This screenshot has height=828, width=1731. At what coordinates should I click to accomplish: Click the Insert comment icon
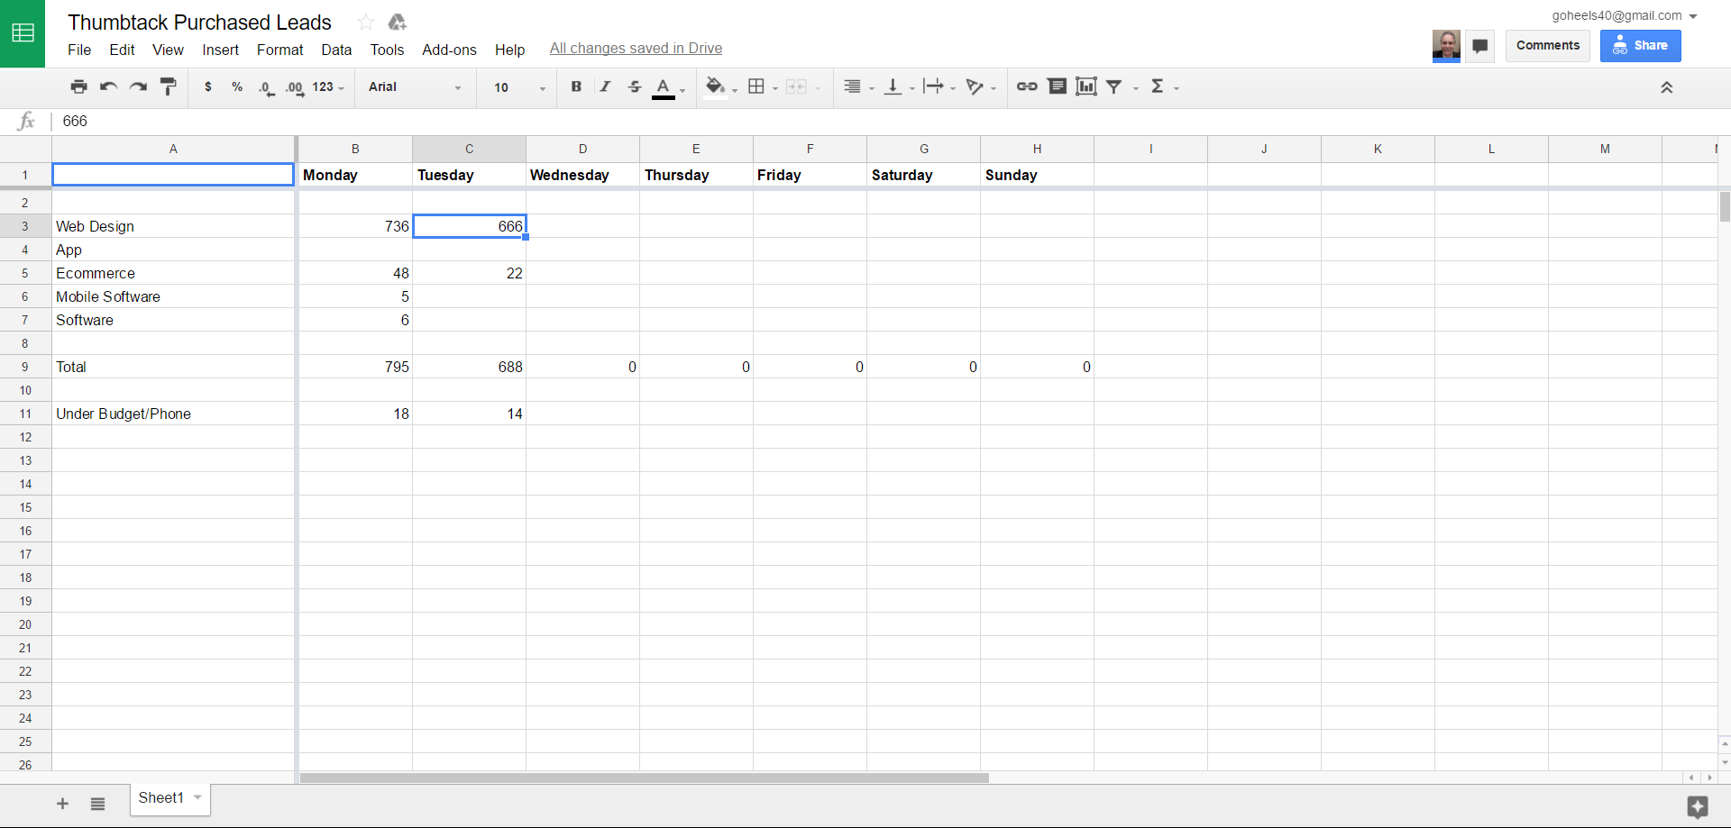[1057, 86]
